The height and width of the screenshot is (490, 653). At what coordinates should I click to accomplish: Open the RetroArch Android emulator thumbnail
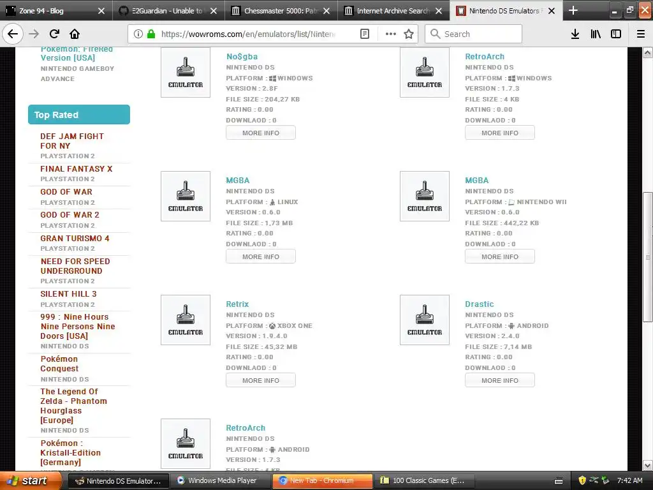click(x=186, y=444)
